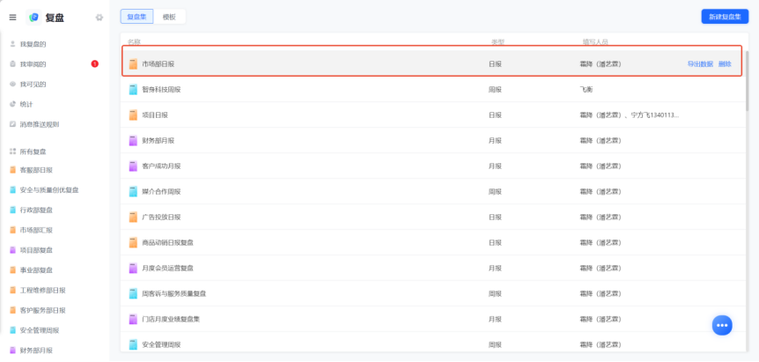Click the orange file icon of 项目日报 row
The image size is (759, 362).
click(133, 115)
